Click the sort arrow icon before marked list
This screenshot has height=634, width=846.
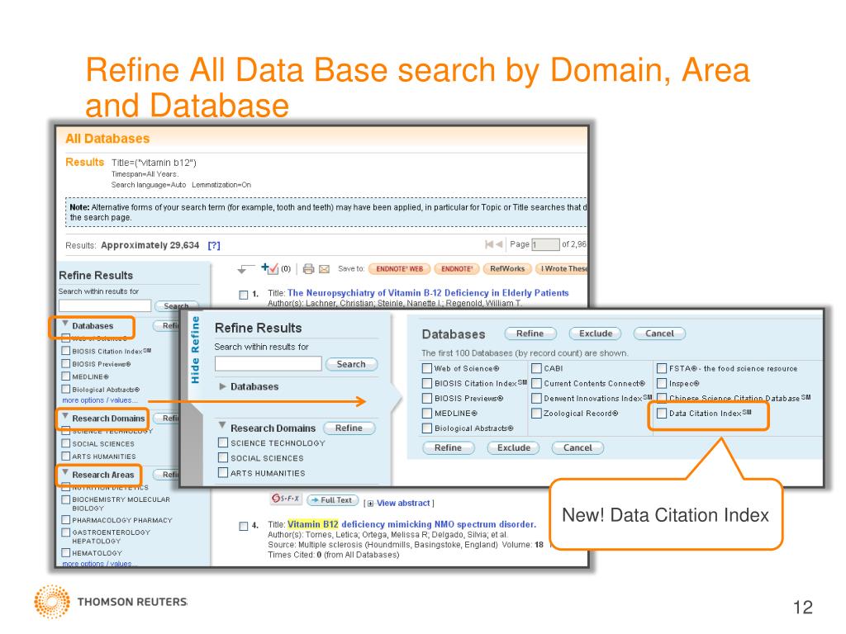[x=245, y=268]
